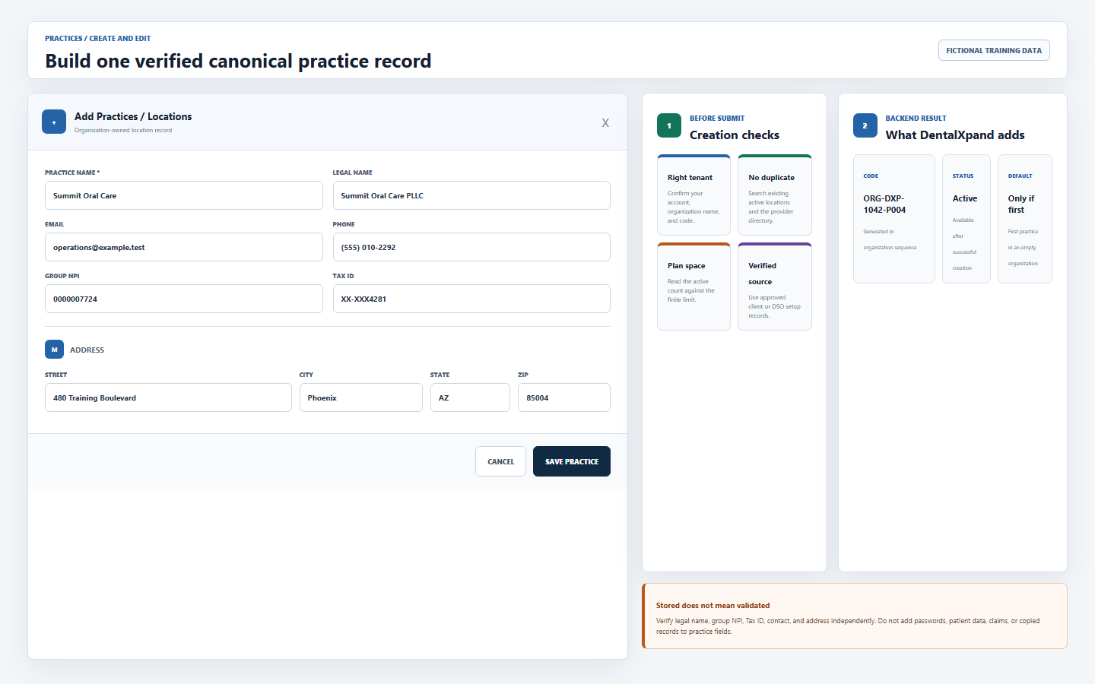Open the Practices / Create and Edit breadcrumb
The image size is (1095, 684).
click(97, 38)
